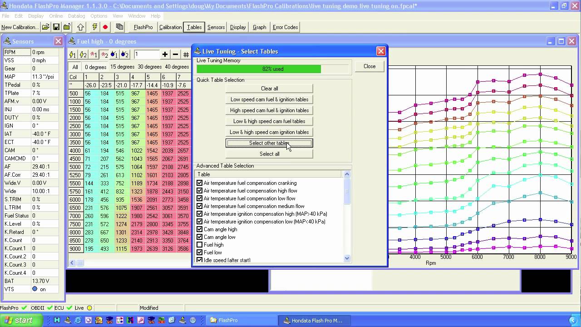Select the blue injector 2 table icon

[124, 54]
